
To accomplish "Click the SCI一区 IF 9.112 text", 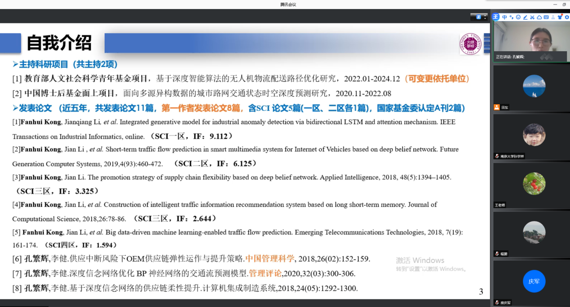I will pyautogui.click(x=192, y=136).
